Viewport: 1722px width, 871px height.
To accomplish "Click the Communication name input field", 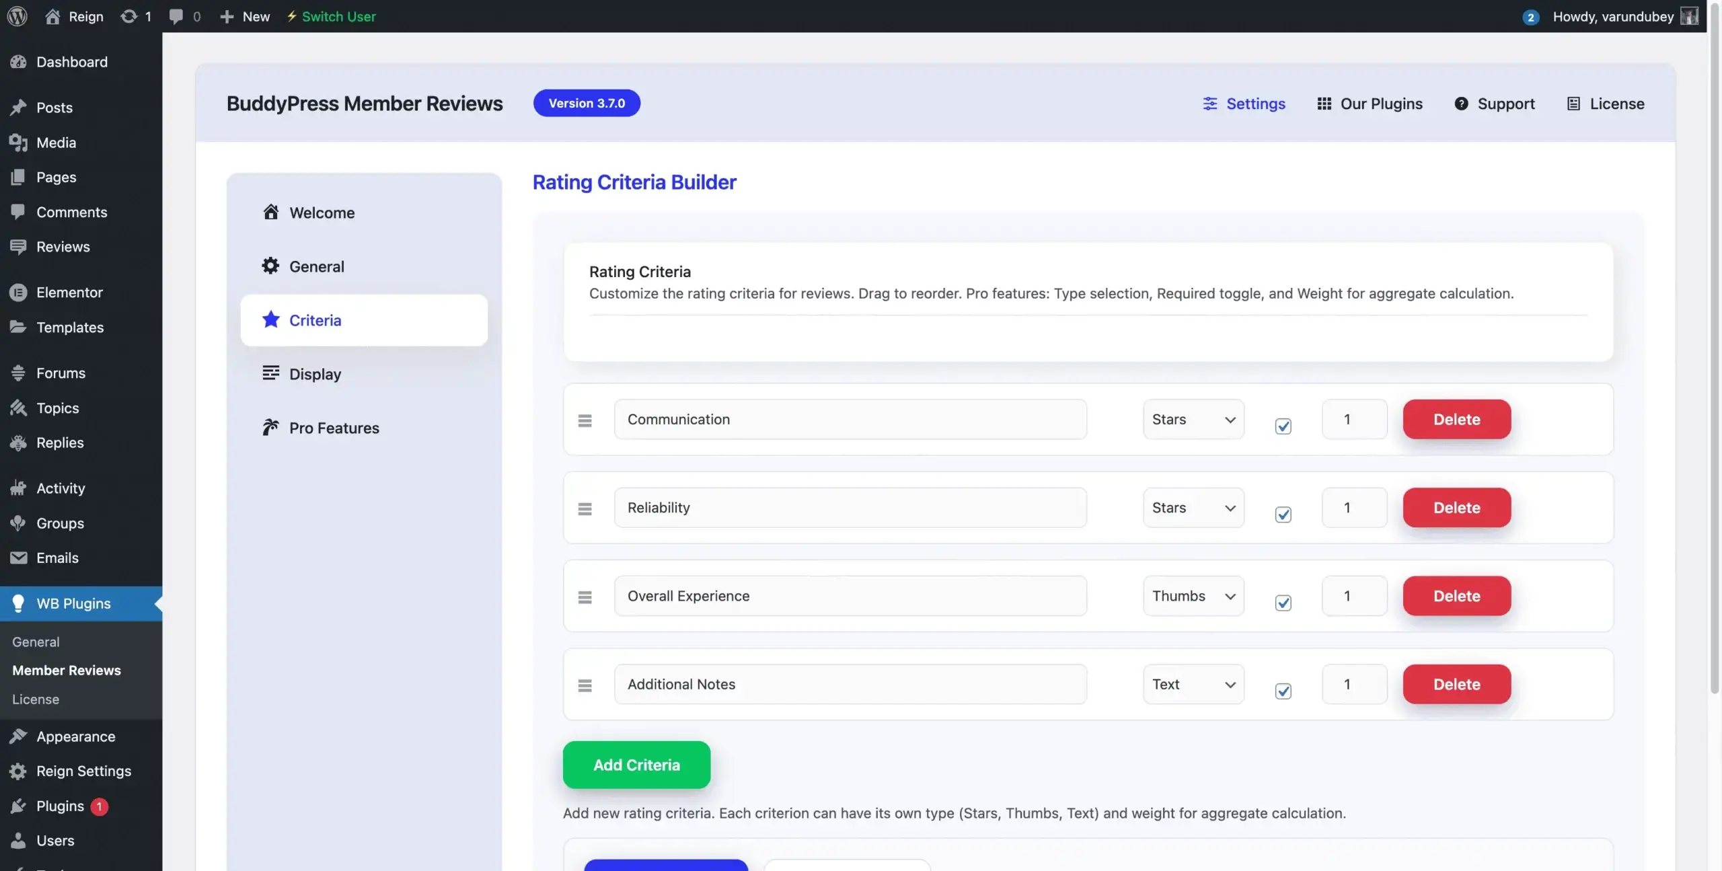I will click(850, 419).
